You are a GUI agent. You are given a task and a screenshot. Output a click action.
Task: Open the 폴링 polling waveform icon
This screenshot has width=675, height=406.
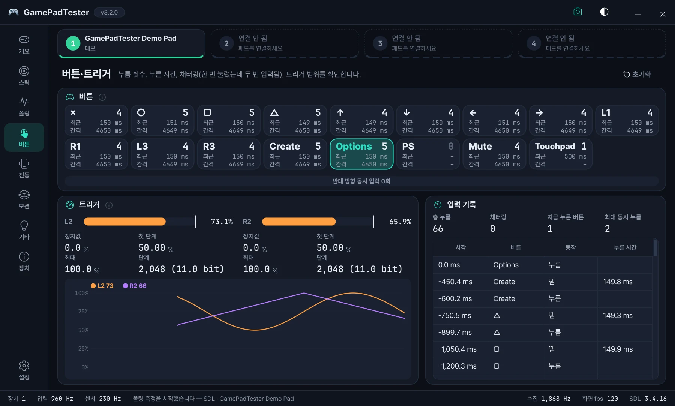24,106
